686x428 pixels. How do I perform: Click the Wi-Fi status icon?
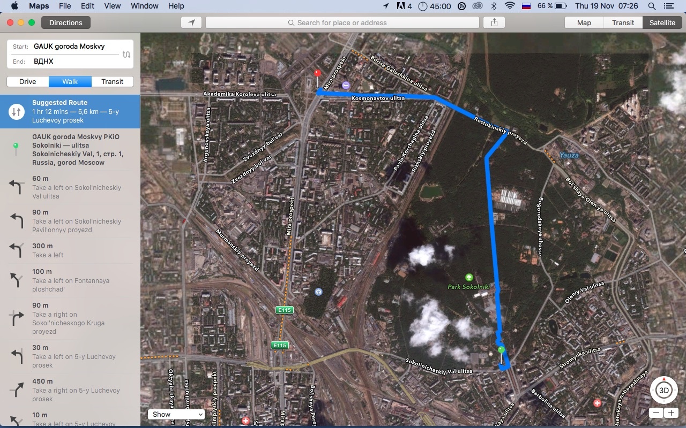tap(510, 6)
